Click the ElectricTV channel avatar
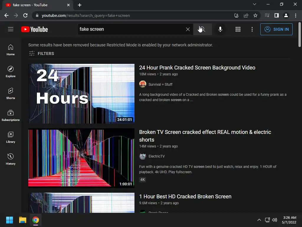The height and width of the screenshot is (227, 302). (x=143, y=156)
